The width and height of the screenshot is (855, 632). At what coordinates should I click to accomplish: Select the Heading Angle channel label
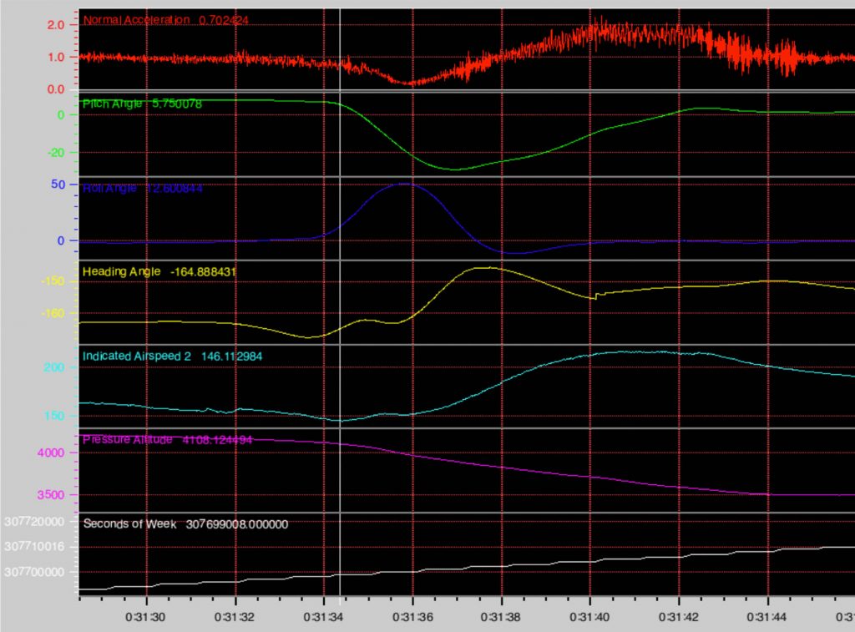[121, 272]
